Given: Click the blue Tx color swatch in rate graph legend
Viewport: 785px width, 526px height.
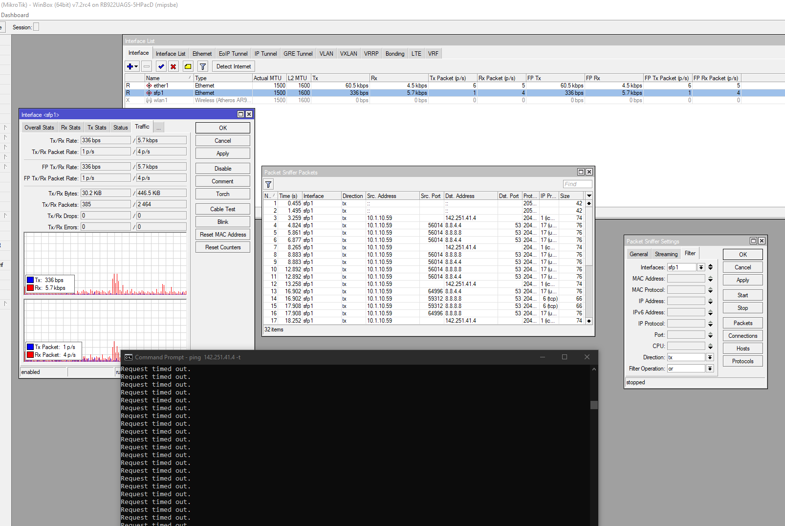Looking at the screenshot, I should point(30,280).
